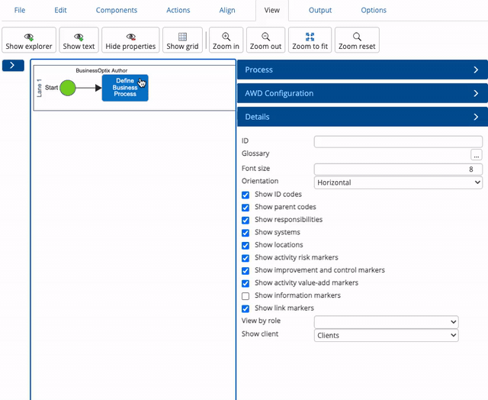Viewport: 488px width, 400px height.
Task: Click the Hide properties icon
Action: (130, 36)
